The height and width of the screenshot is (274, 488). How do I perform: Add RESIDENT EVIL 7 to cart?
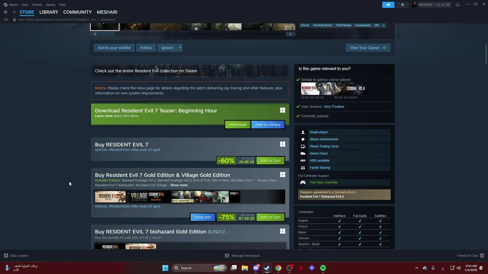(270, 161)
